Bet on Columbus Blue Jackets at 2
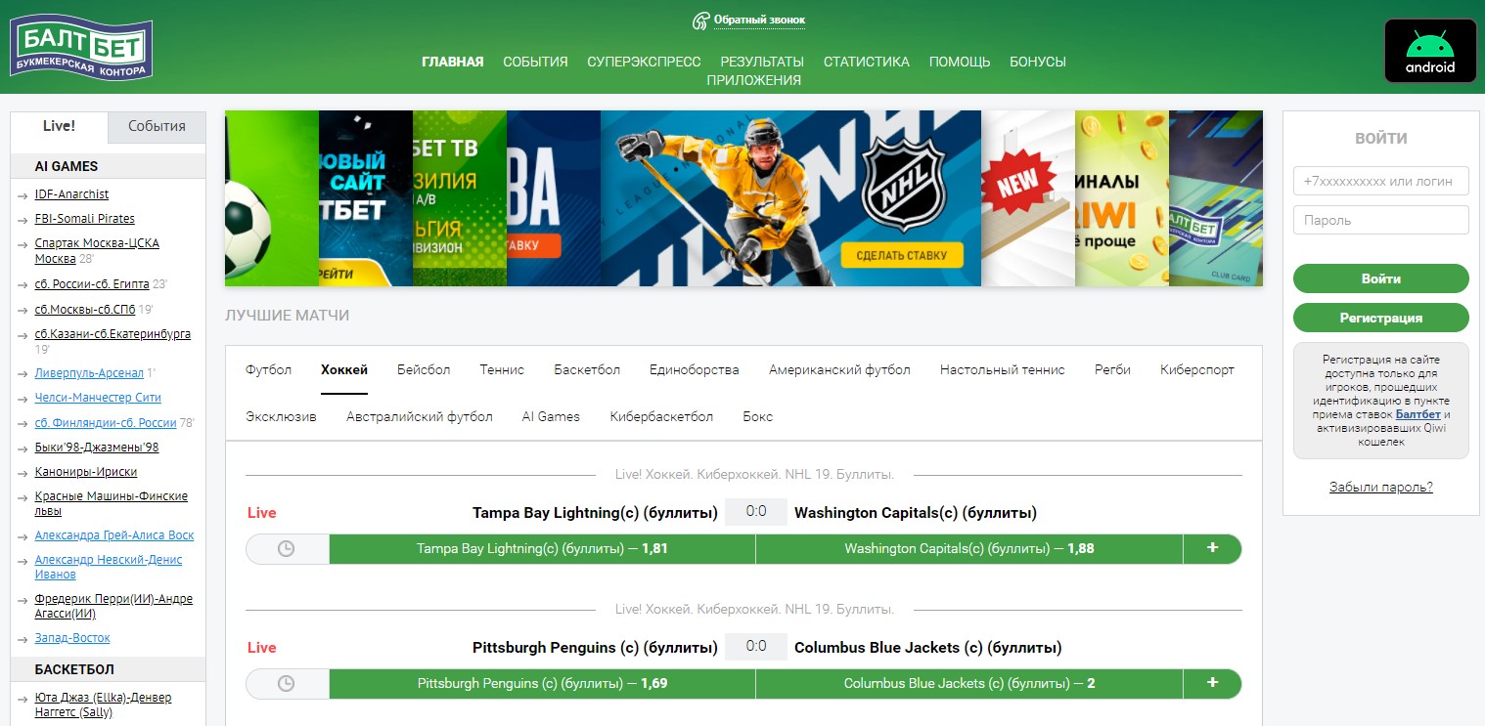 tap(969, 684)
